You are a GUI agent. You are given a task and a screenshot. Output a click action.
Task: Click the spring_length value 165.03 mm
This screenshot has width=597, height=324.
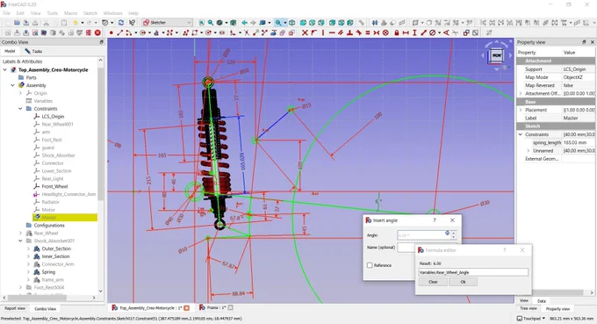coord(575,142)
